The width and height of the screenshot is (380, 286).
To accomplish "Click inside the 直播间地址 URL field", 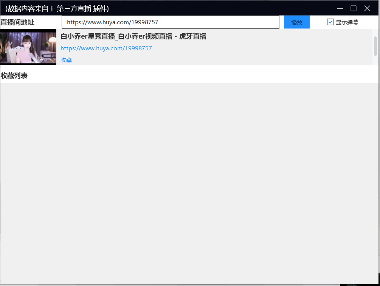I will [x=170, y=22].
